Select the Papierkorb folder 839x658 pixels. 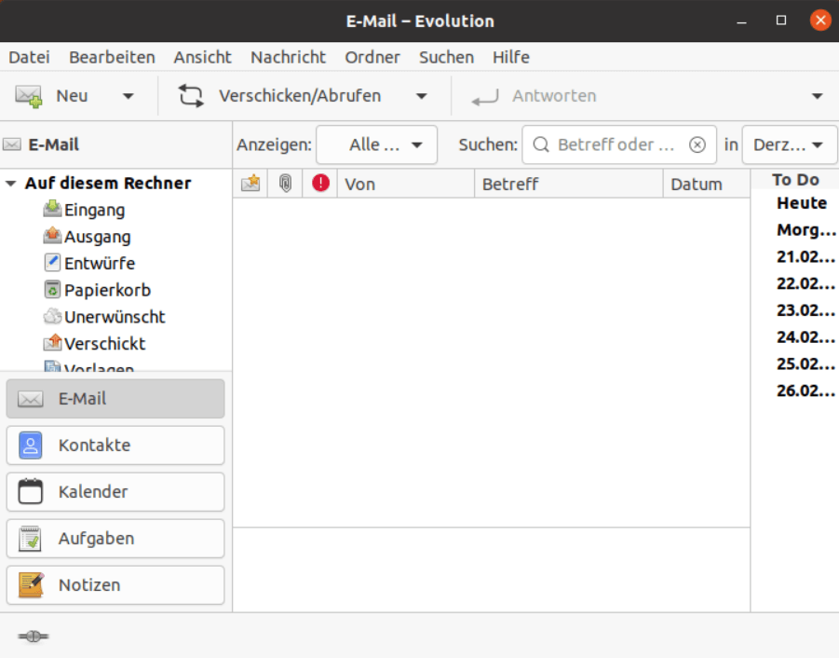107,290
